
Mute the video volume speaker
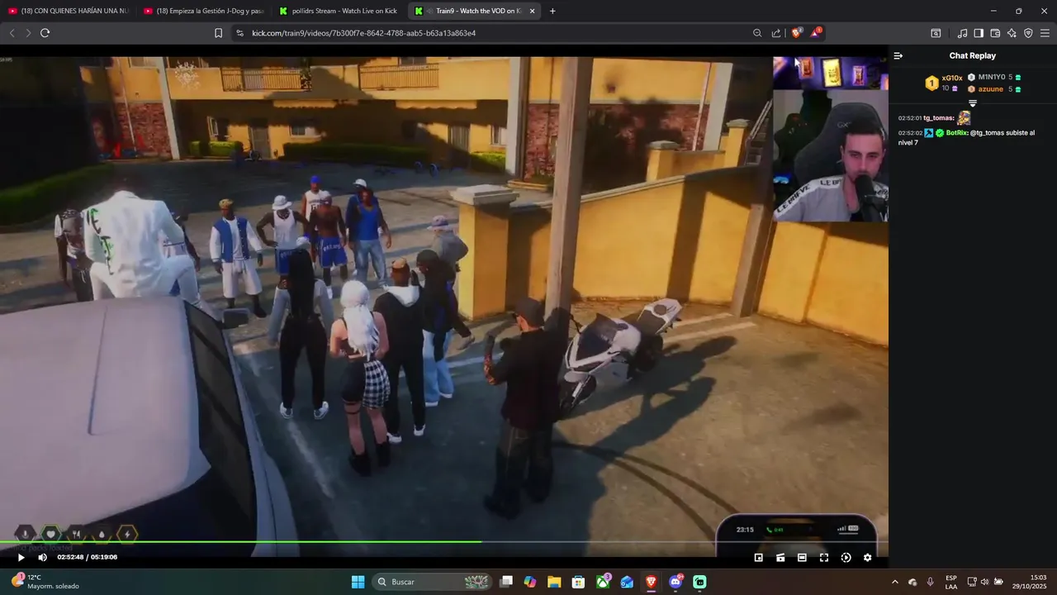pos(42,557)
